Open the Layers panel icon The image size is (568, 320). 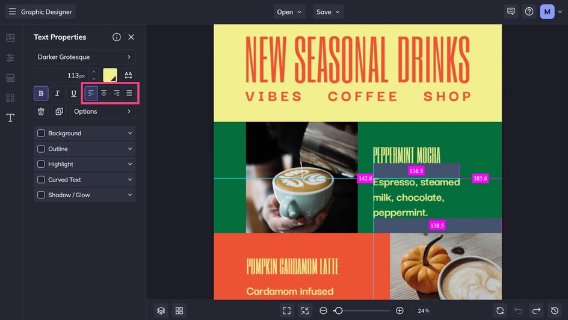click(x=161, y=310)
